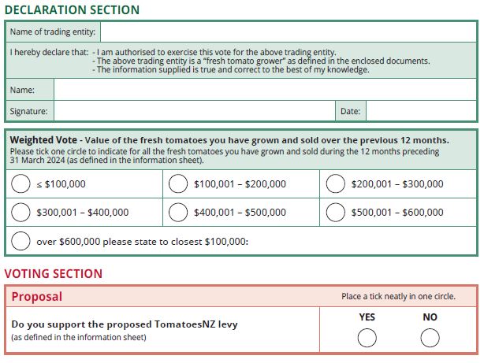Focus the Date field

click(x=420, y=111)
